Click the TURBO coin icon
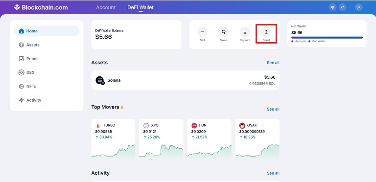The height and width of the screenshot is (182, 376). point(98,125)
